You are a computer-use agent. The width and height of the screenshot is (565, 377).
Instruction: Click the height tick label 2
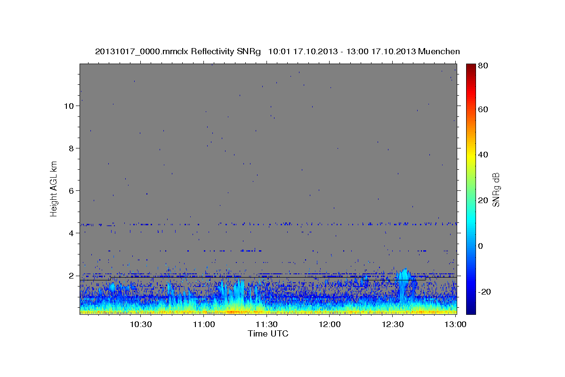pyautogui.click(x=71, y=275)
